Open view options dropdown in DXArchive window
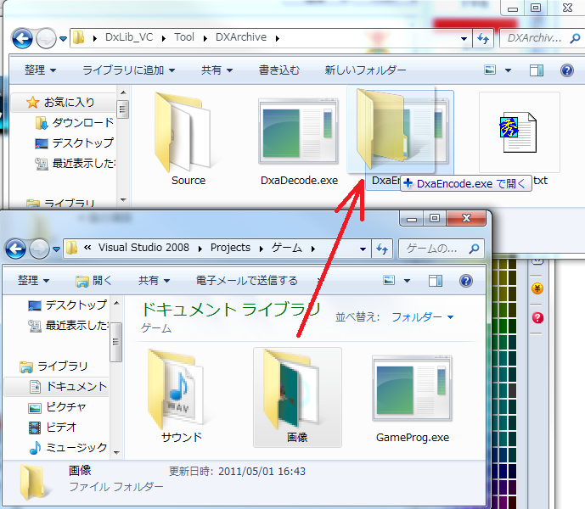 tap(508, 70)
